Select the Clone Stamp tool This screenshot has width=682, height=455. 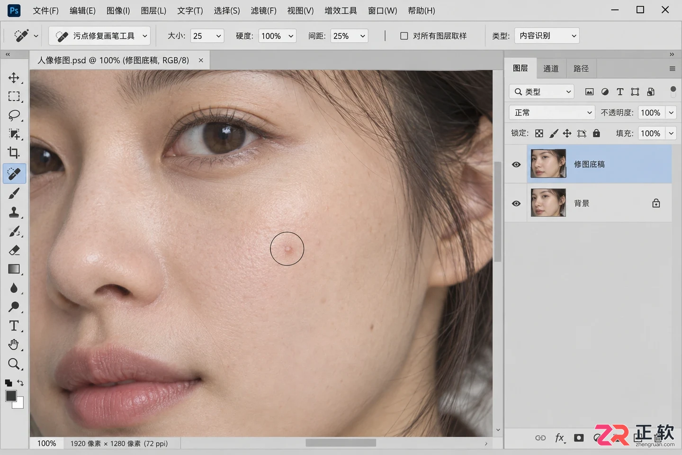tap(14, 212)
